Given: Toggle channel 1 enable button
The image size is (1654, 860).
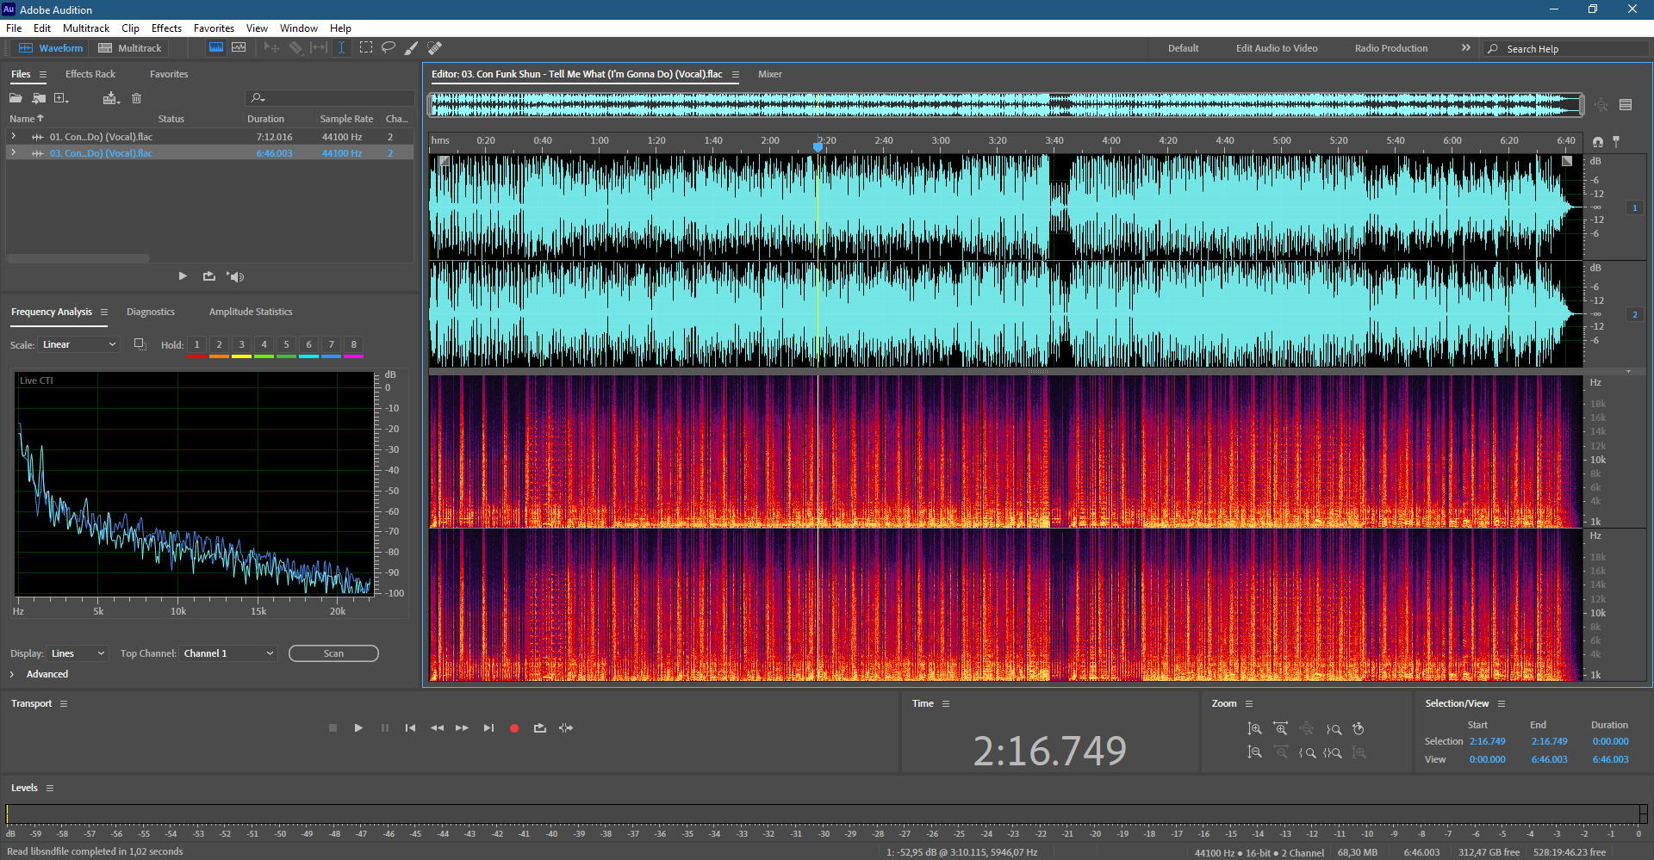Looking at the screenshot, I should [x=1634, y=207].
